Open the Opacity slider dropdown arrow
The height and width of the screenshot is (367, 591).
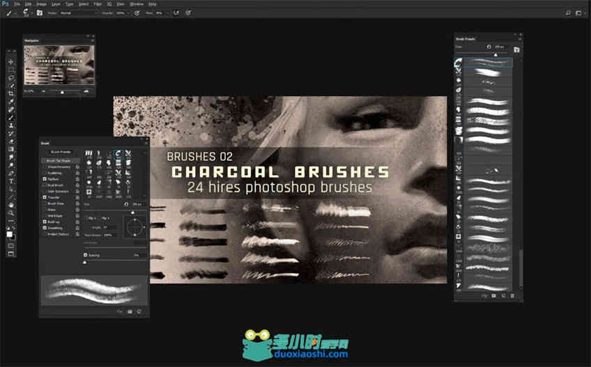(129, 13)
